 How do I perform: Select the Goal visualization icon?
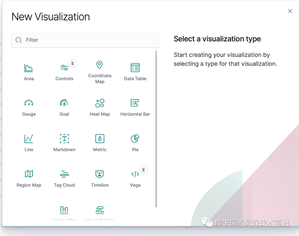(64, 103)
